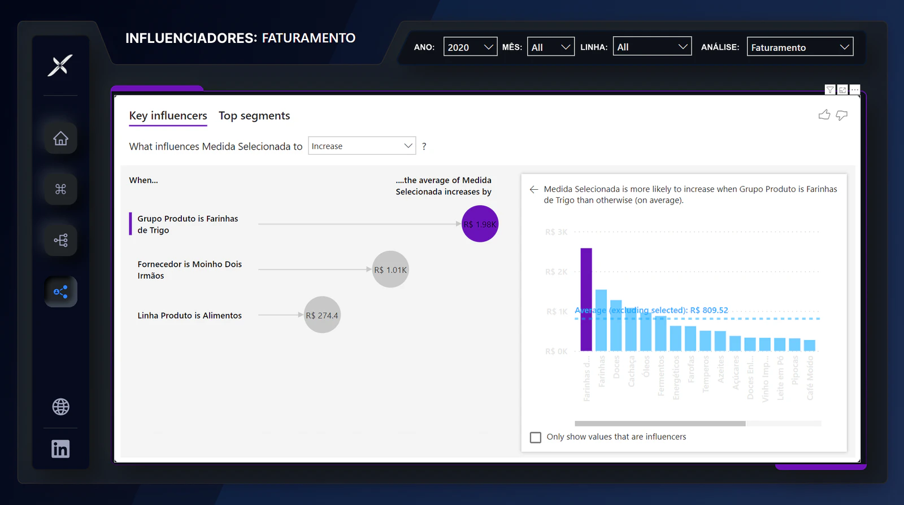Open the Increase dropdown
The image size is (904, 505).
point(362,146)
